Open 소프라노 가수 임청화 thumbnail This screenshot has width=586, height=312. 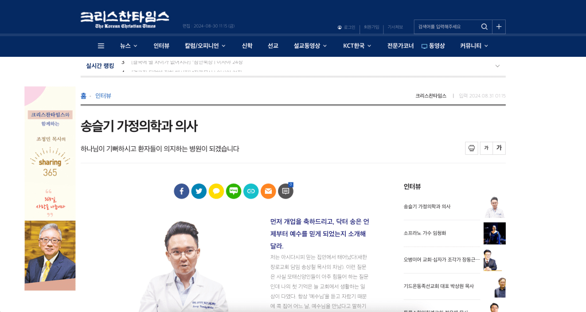point(494,233)
